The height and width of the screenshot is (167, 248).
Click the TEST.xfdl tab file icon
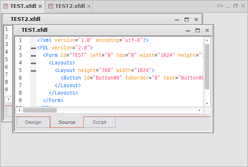[x=6, y=6]
